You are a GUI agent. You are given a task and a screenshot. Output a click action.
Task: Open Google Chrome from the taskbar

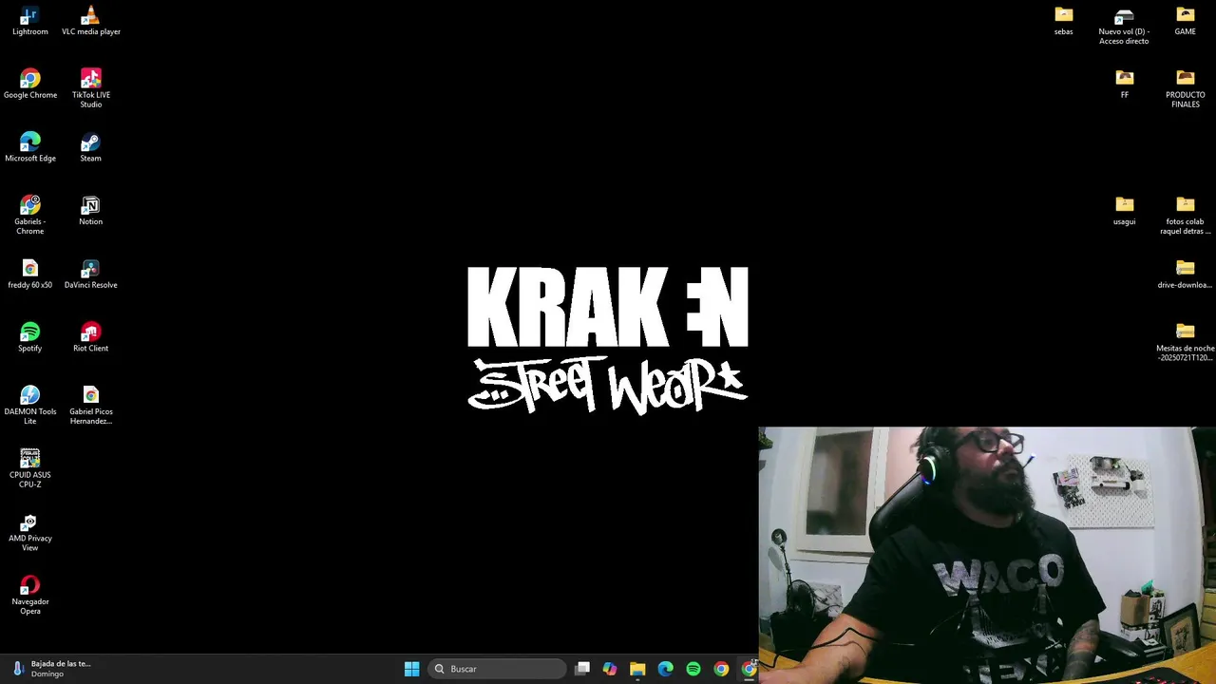point(721,669)
